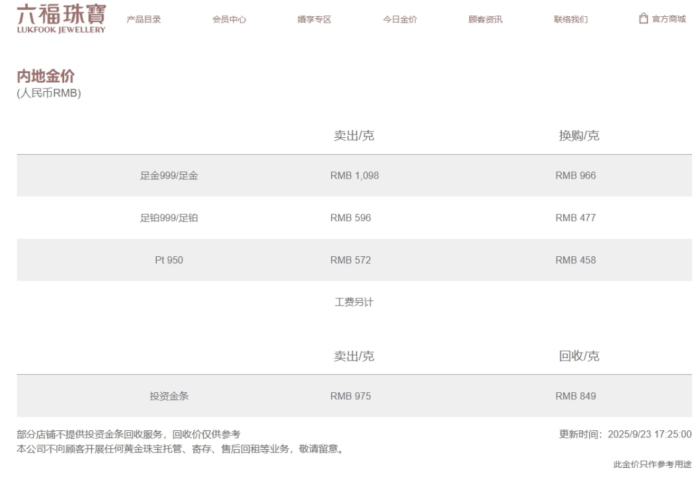Click 联络我们 in the top bar
The width and height of the screenshot is (700, 486).
(x=571, y=19)
